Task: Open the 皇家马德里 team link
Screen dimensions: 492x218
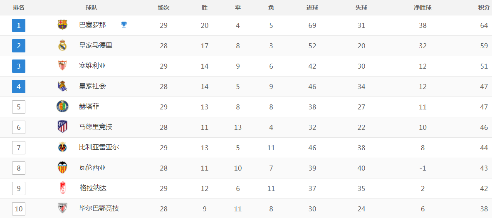Action: 96,45
